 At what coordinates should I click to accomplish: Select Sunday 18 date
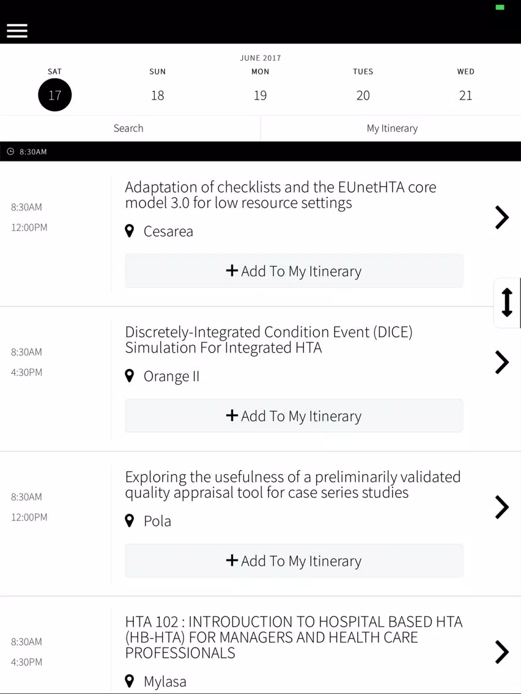157,95
